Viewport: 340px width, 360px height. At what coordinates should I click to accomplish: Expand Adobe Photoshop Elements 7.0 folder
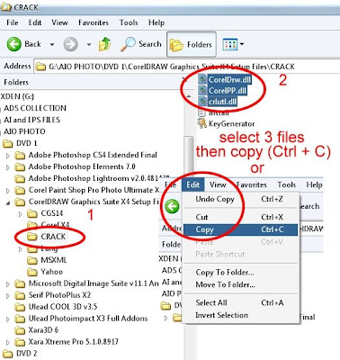click(8, 167)
